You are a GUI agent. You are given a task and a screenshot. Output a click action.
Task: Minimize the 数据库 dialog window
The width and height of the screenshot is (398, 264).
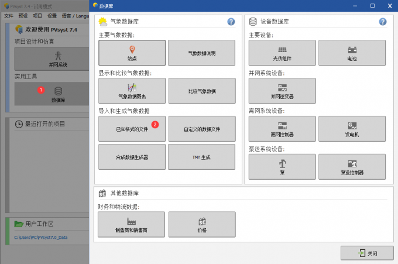point(355,6)
